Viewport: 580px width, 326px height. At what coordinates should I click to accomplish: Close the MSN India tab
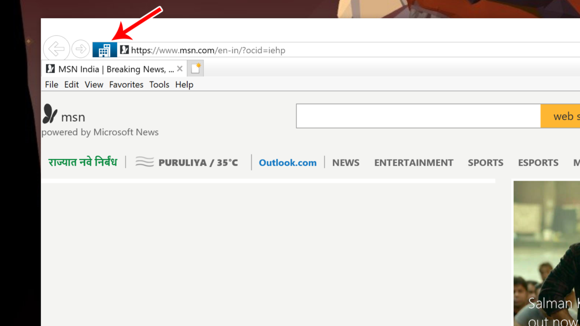pyautogui.click(x=180, y=68)
